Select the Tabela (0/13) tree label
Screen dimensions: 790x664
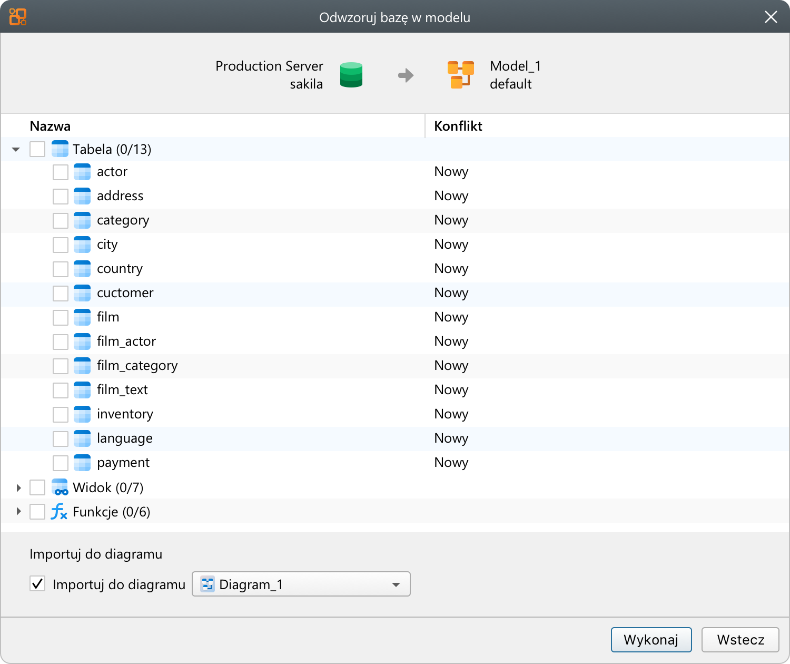tap(112, 149)
